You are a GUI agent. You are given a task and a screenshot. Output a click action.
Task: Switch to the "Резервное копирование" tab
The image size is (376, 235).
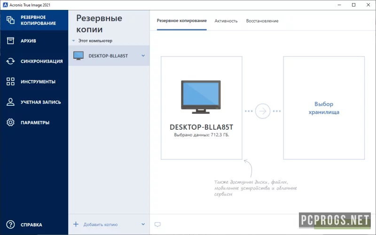click(x=182, y=21)
